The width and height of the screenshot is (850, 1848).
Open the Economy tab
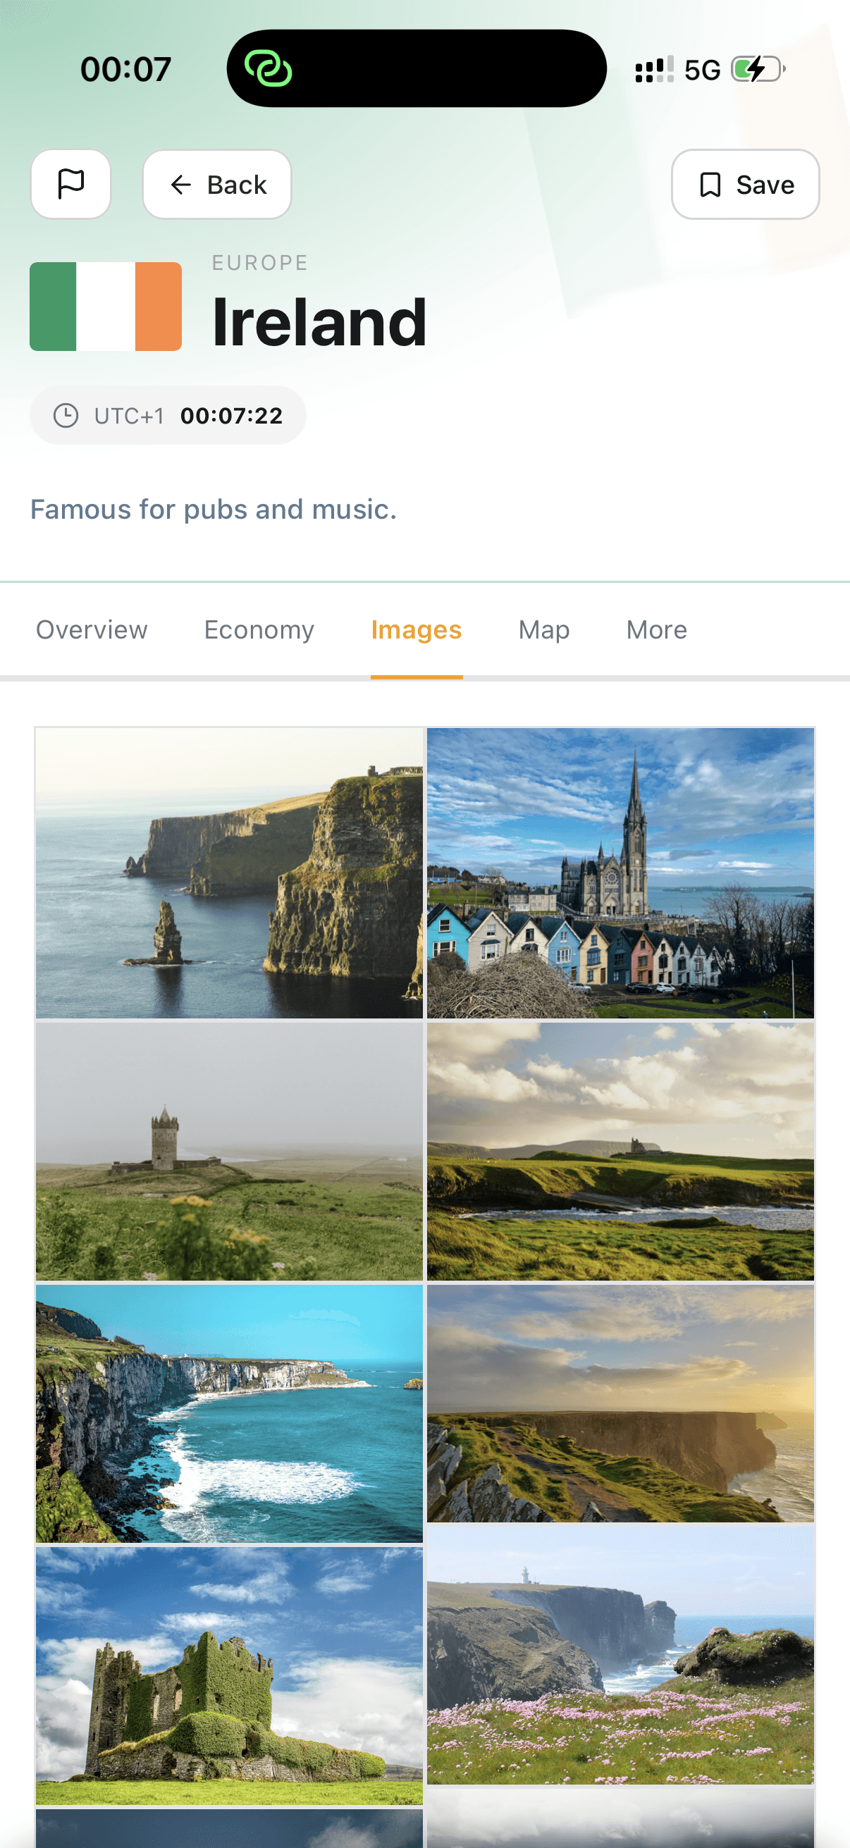pyautogui.click(x=259, y=630)
